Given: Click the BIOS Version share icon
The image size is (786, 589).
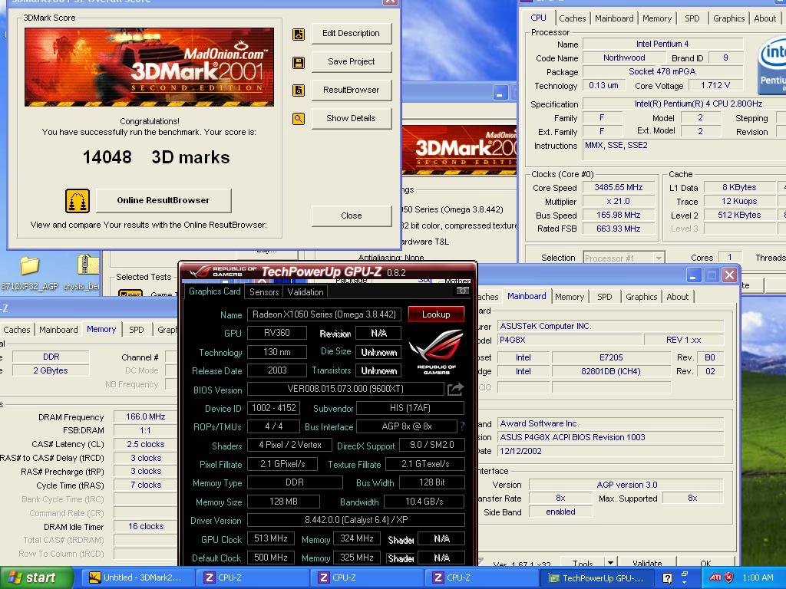Looking at the screenshot, I should point(455,390).
